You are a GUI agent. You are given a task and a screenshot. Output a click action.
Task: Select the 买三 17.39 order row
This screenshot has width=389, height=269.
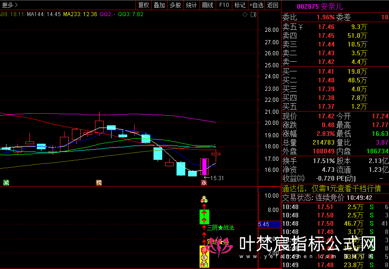tap(336, 89)
